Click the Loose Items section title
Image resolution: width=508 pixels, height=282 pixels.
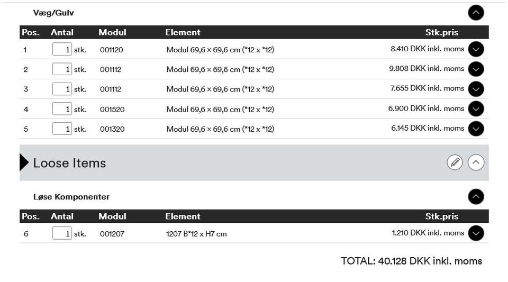click(69, 163)
